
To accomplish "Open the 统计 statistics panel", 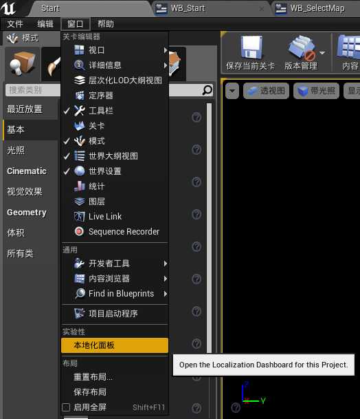I will coord(115,186).
